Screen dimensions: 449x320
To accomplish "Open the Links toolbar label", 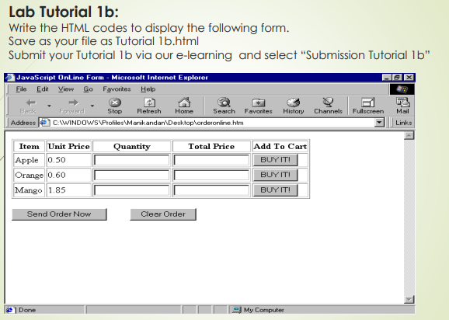I will tap(403, 123).
